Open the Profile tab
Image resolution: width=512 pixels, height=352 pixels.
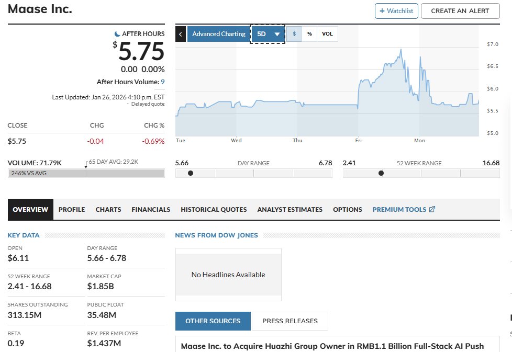click(x=72, y=209)
